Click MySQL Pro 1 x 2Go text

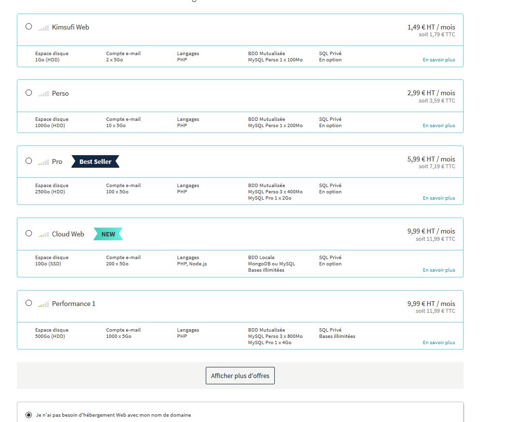click(269, 198)
